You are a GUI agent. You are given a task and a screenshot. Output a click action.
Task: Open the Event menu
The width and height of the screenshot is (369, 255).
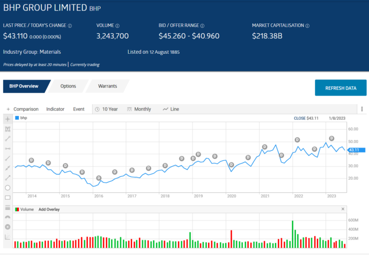click(x=79, y=109)
